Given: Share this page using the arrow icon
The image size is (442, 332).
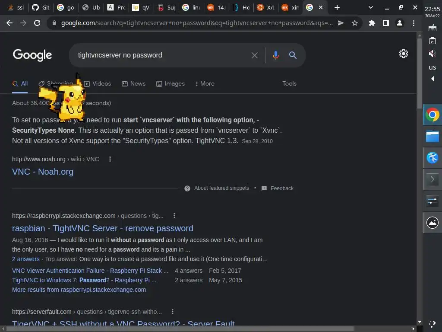Looking at the screenshot, I should point(341,23).
